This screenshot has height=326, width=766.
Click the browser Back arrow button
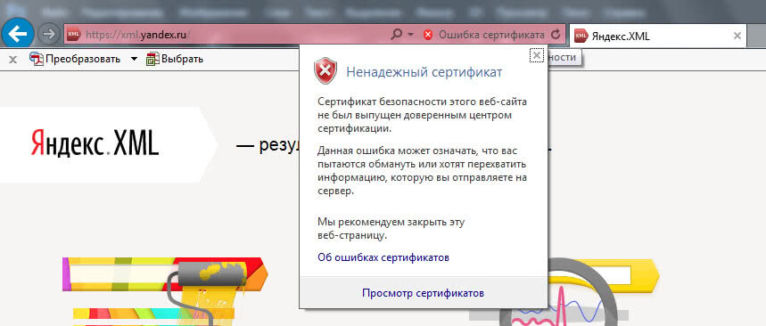click(x=18, y=34)
